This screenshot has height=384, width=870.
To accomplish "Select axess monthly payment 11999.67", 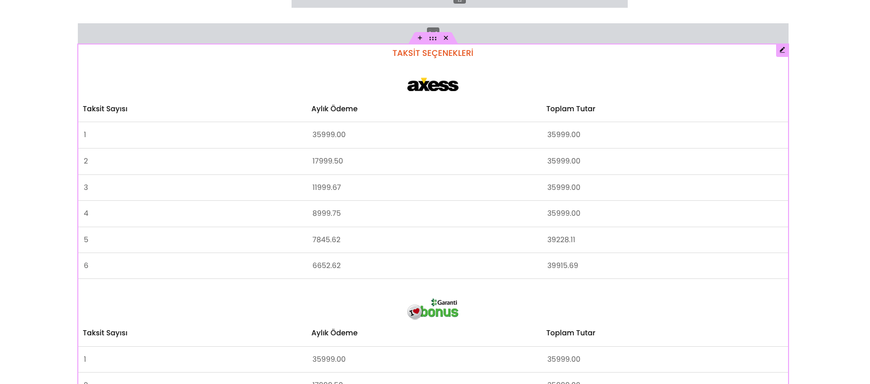I will click(327, 187).
